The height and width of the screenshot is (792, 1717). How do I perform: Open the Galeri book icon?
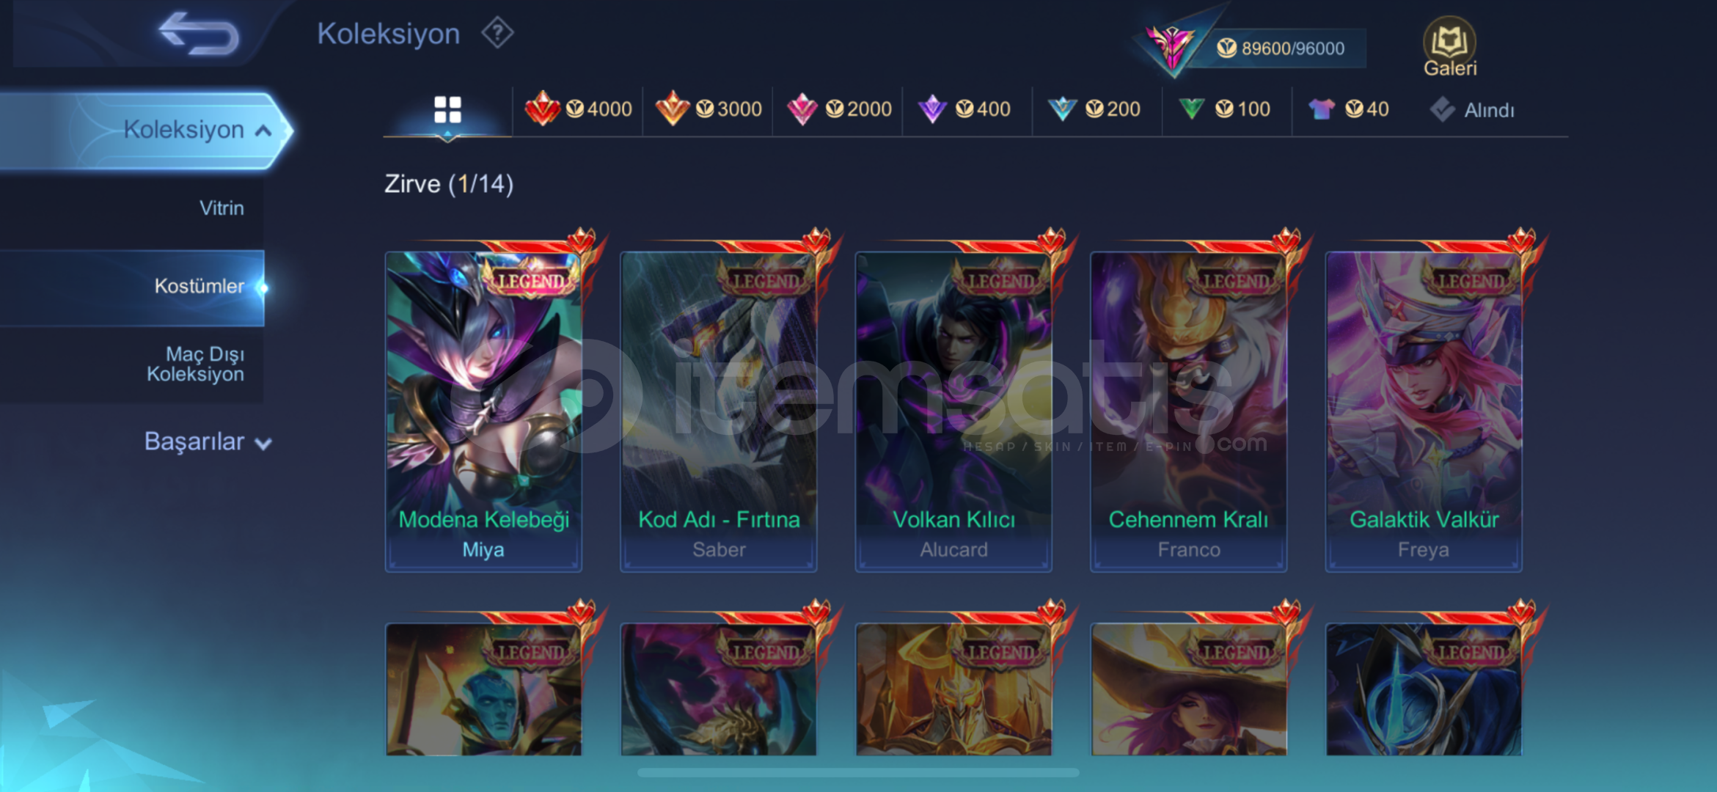pyautogui.click(x=1449, y=47)
